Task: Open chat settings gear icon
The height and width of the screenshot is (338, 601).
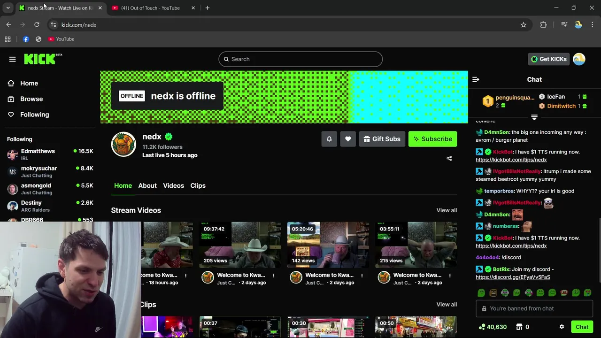Action: coord(562,327)
